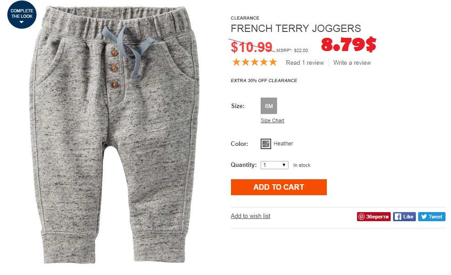Open the Quantity dropdown

[274, 165]
